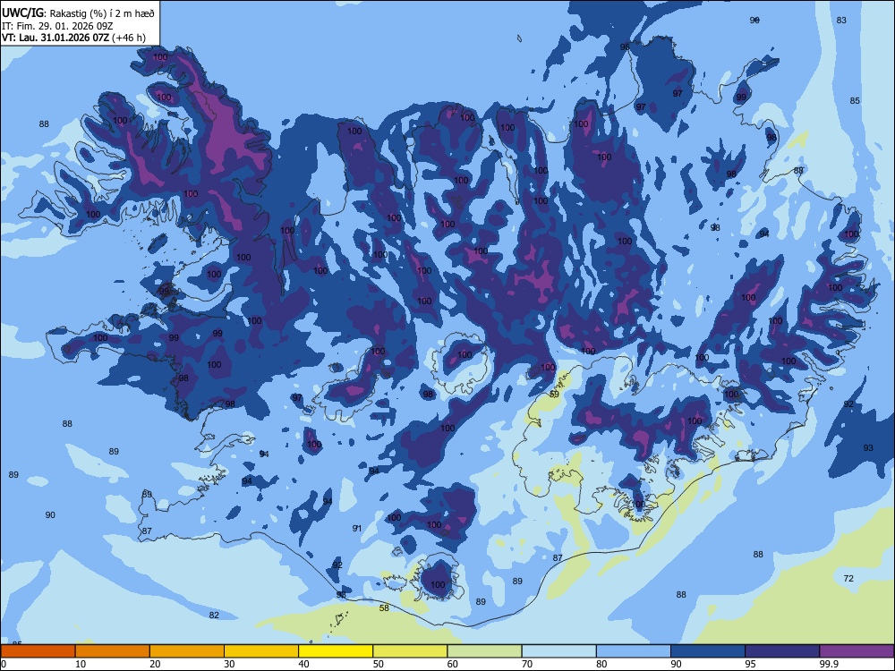Click the humidity value 59 near yellow patch

[x=554, y=395]
